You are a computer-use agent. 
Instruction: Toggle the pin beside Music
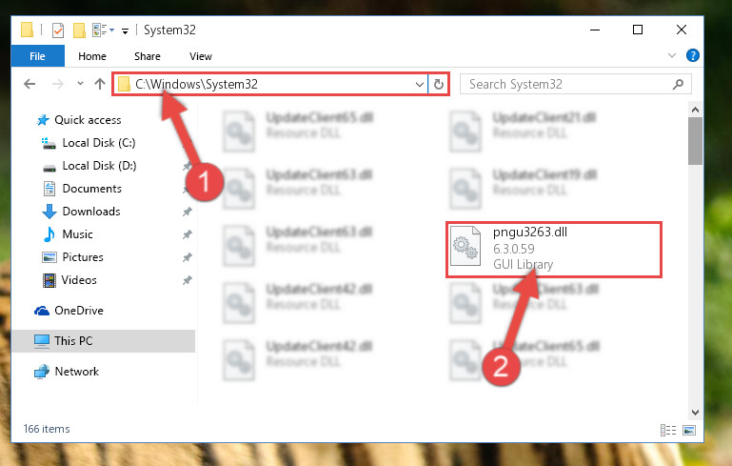(x=188, y=234)
